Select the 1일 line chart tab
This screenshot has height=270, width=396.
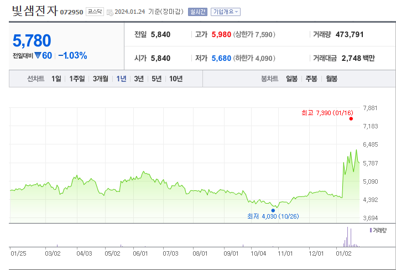click(x=56, y=79)
